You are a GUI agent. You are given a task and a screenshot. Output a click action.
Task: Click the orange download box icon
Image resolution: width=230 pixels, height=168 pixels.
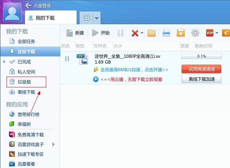pos(181,33)
